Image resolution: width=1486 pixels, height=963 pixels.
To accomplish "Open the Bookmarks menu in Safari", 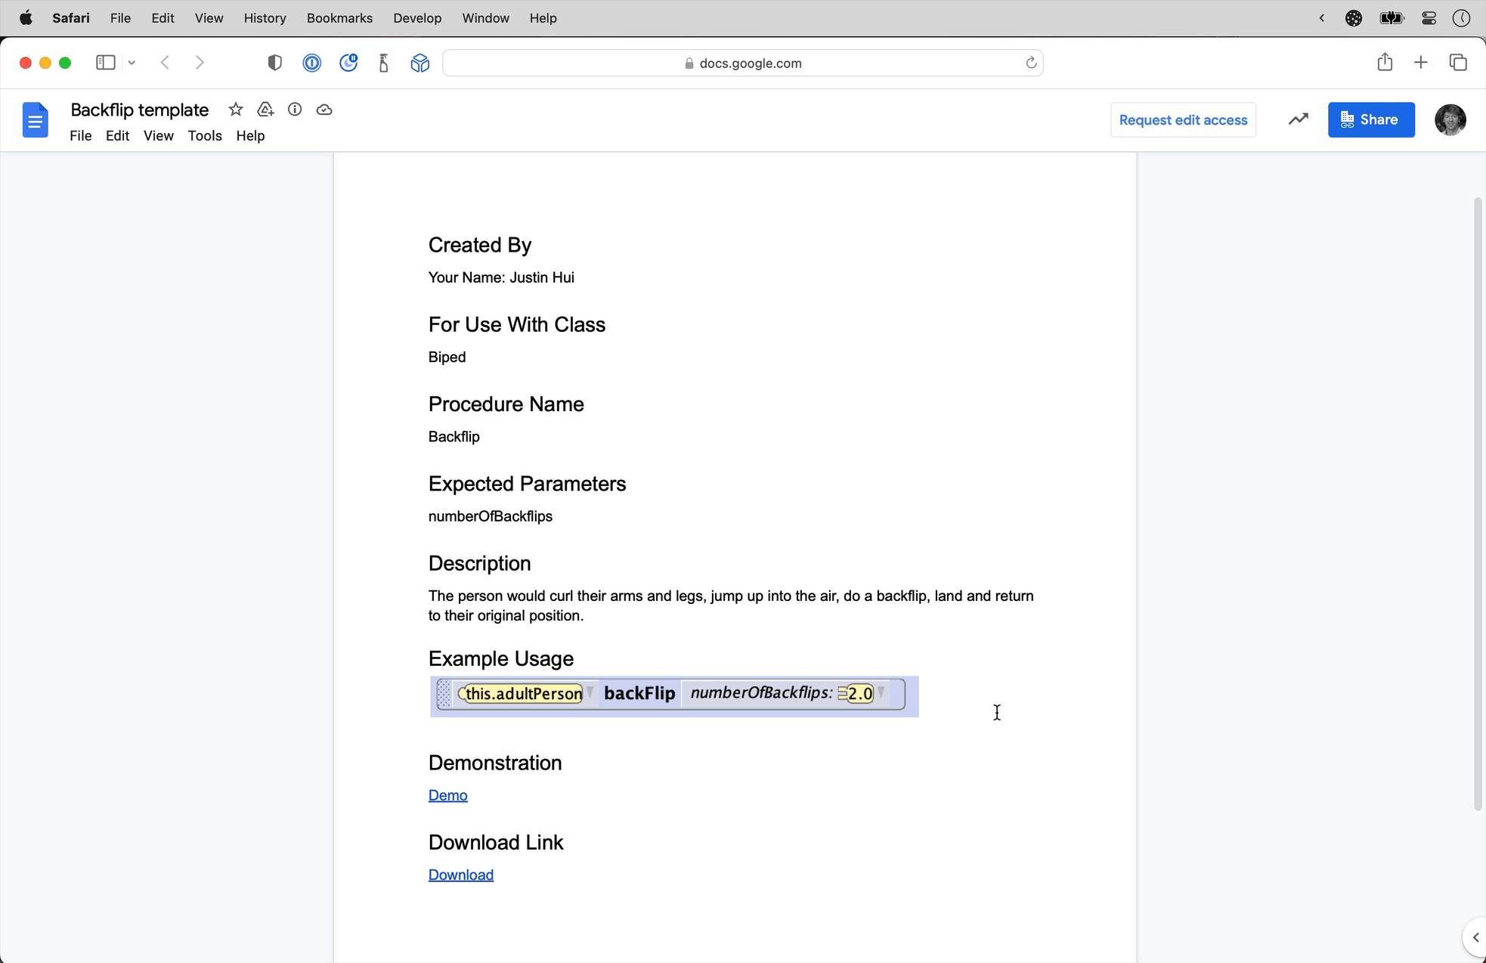I will point(339,18).
